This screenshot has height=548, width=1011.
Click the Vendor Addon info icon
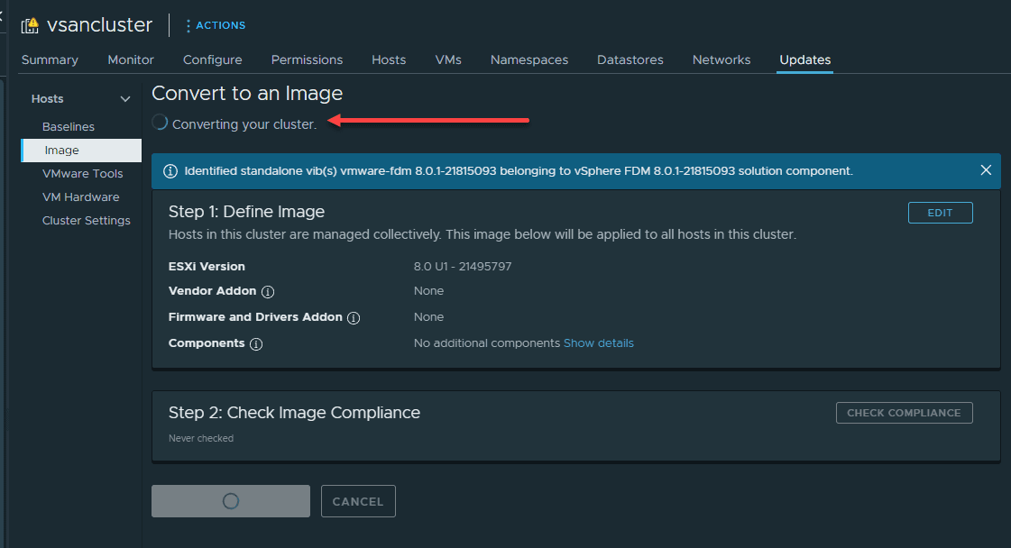[x=268, y=292]
